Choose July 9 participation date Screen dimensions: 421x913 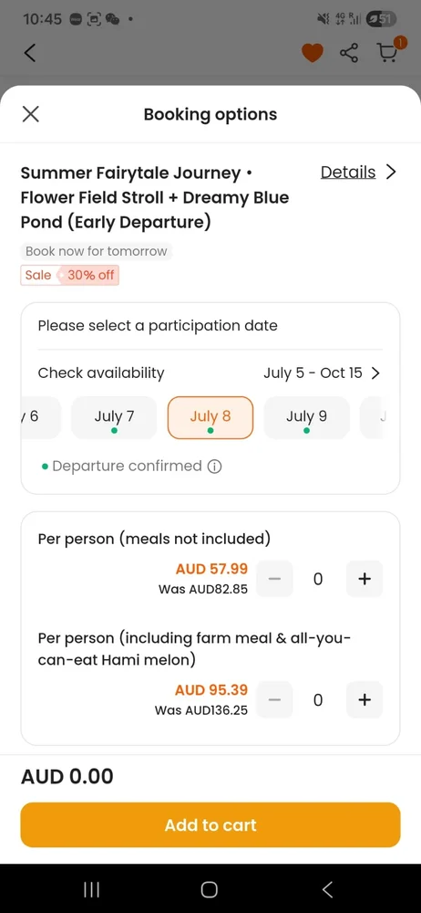tap(306, 418)
